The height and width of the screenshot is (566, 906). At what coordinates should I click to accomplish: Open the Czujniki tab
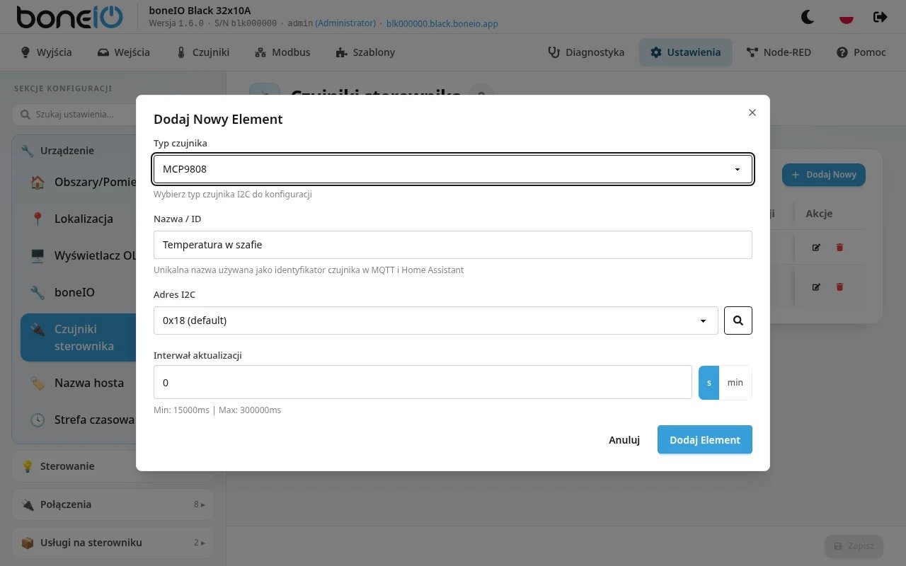[x=202, y=52]
